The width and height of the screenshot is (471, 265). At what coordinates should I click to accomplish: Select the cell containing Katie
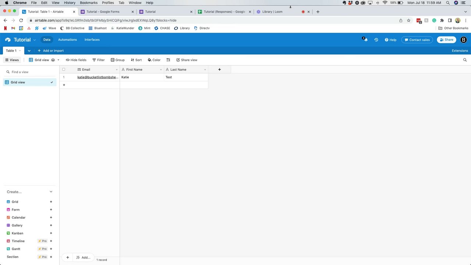142,77
